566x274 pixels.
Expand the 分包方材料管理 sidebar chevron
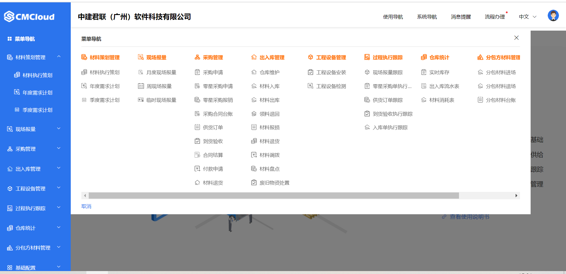[59, 247]
